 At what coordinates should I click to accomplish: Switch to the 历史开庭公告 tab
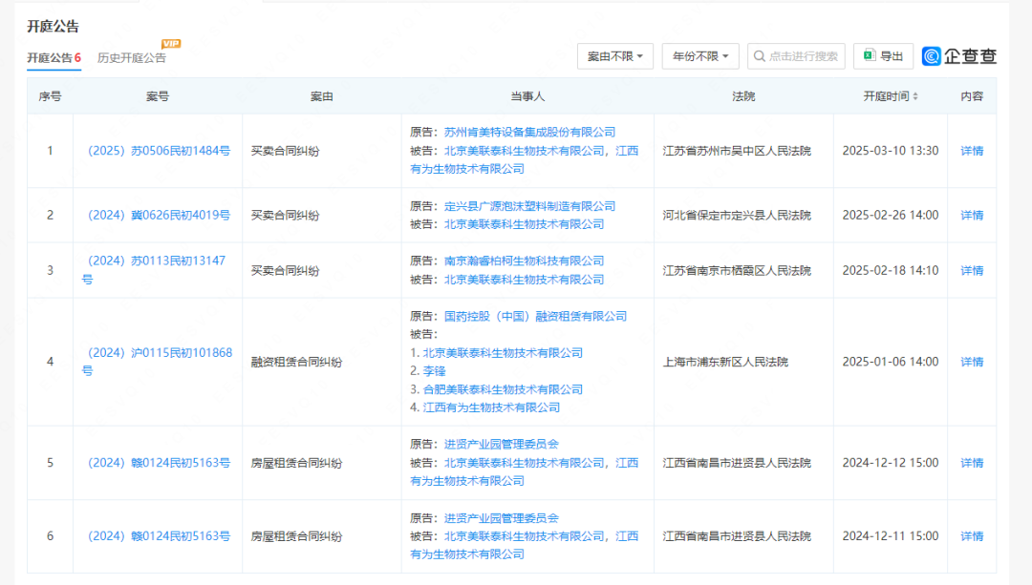132,58
